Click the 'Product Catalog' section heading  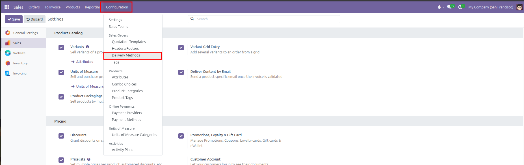(x=68, y=33)
